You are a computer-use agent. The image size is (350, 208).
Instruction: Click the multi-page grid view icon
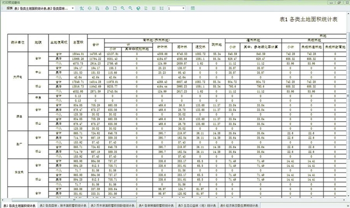point(162,8)
